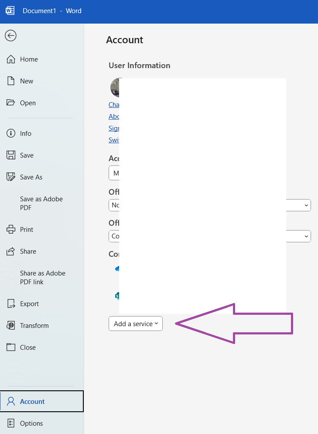The image size is (318, 434).
Task: Click the SharePoint connected service icon
Action: tap(116, 296)
